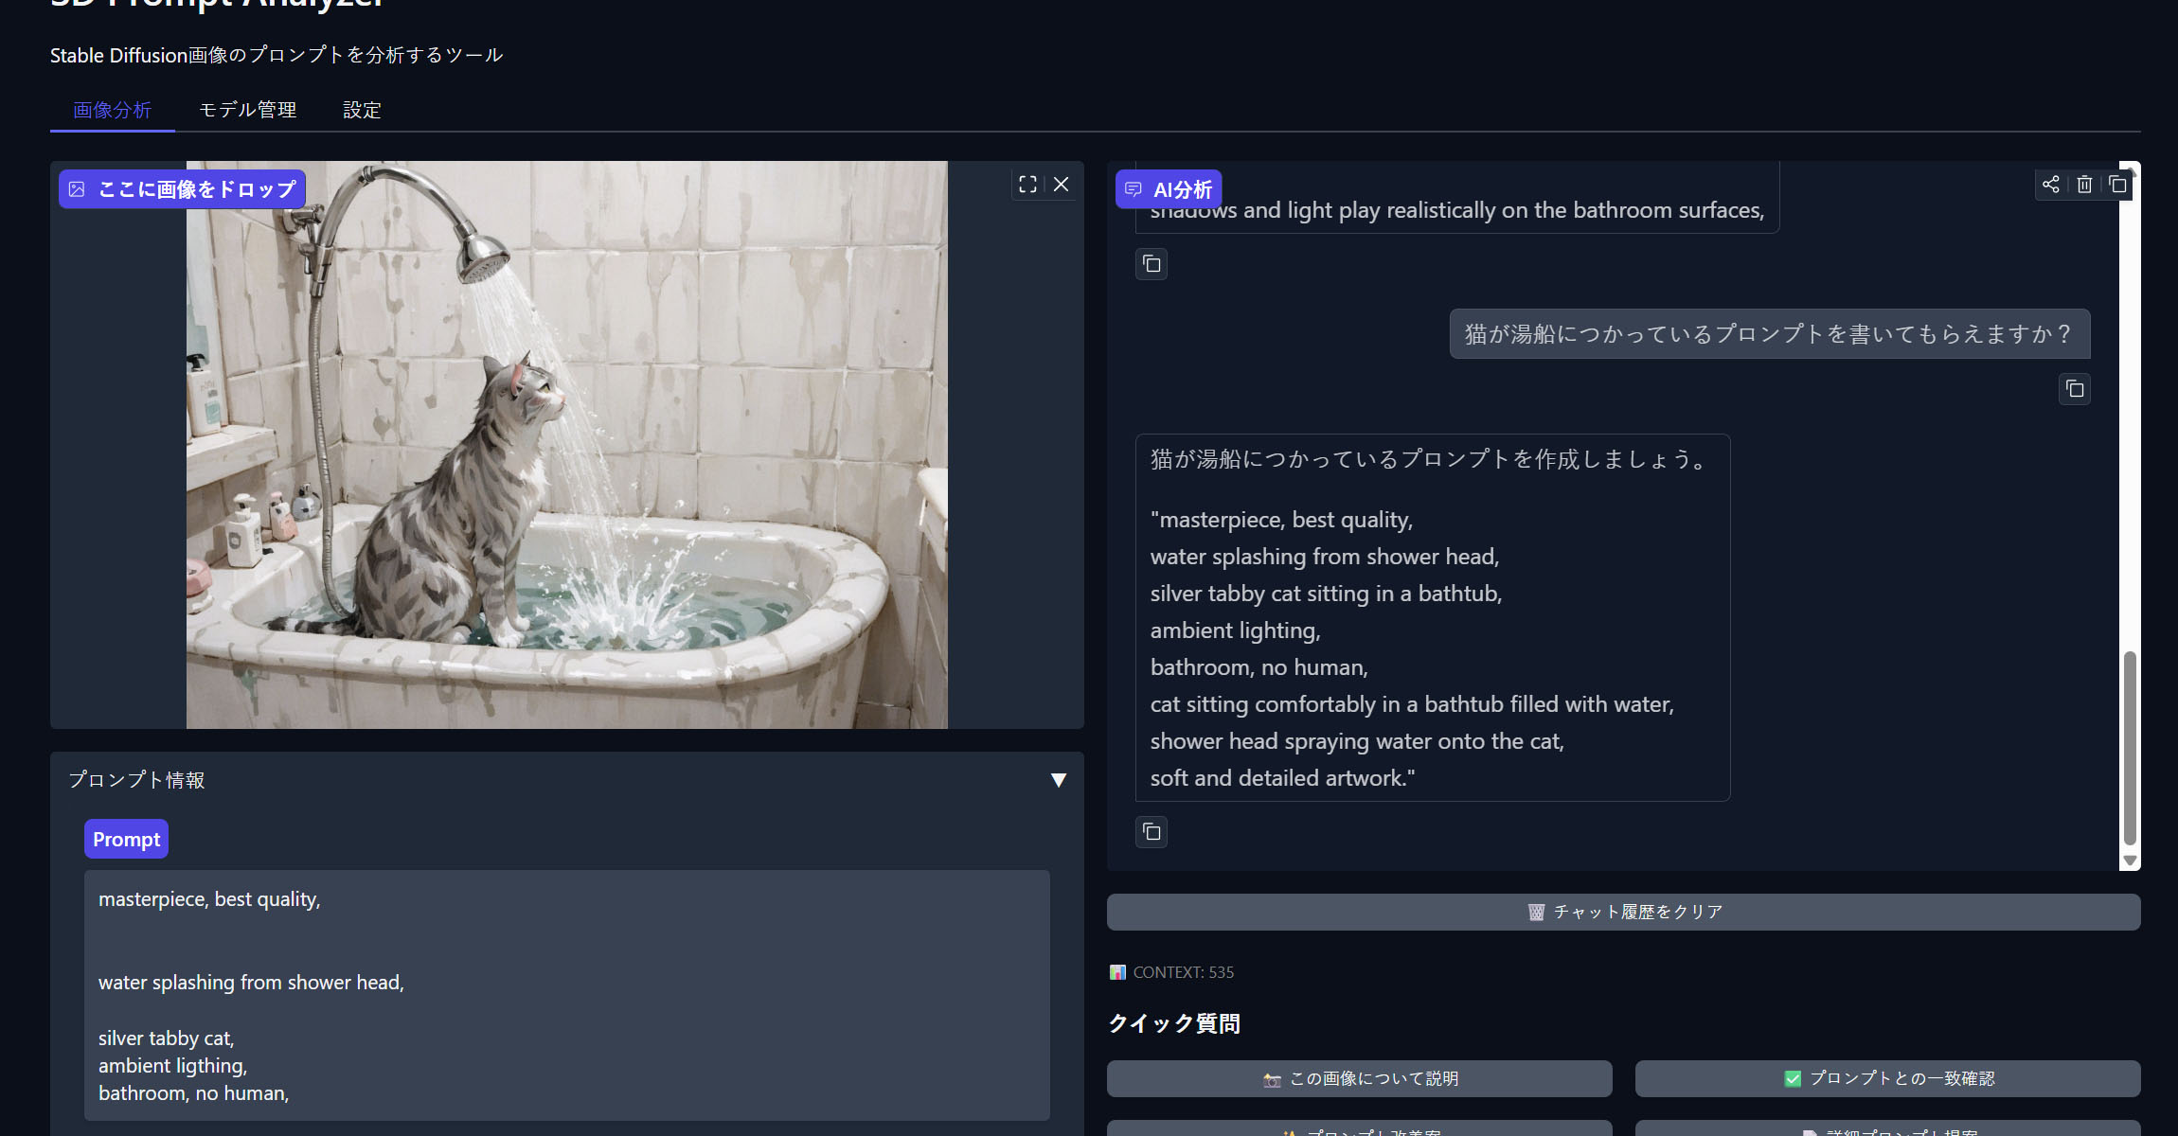Click the chat panel scrollbar thumb
This screenshot has height=1136, width=2178.
pos(2130,748)
